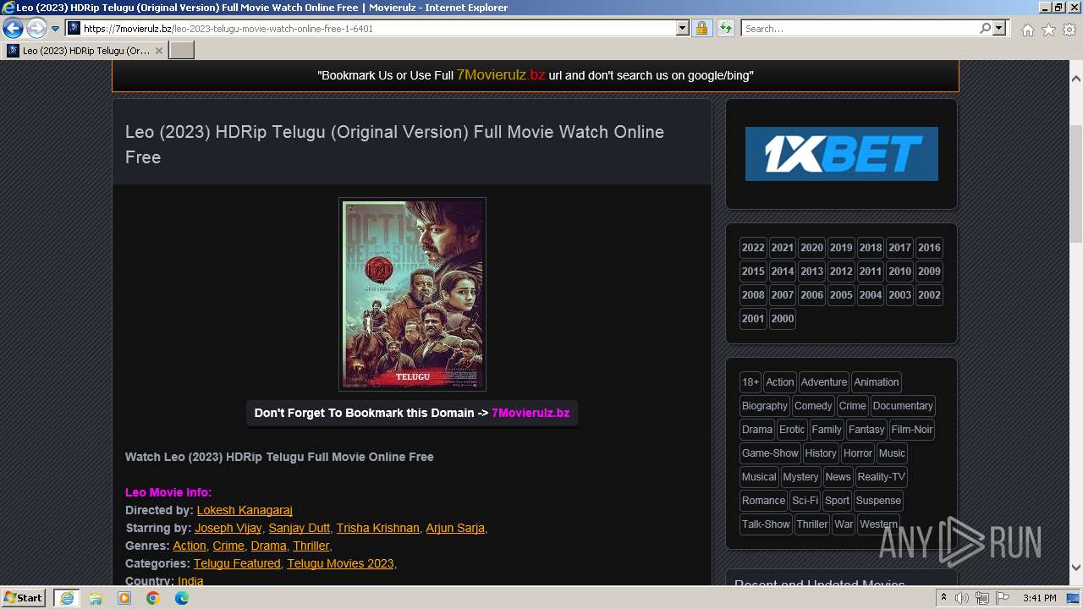
Task: Select the 18+ genre tag
Action: point(750,382)
